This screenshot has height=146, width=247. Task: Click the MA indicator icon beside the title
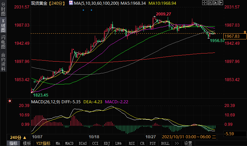point(71,3)
